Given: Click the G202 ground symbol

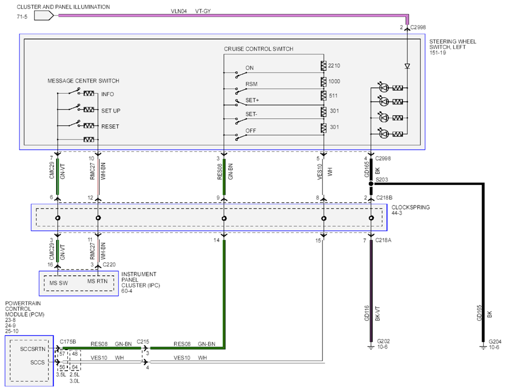Looking at the screenshot, I should [371, 347].
